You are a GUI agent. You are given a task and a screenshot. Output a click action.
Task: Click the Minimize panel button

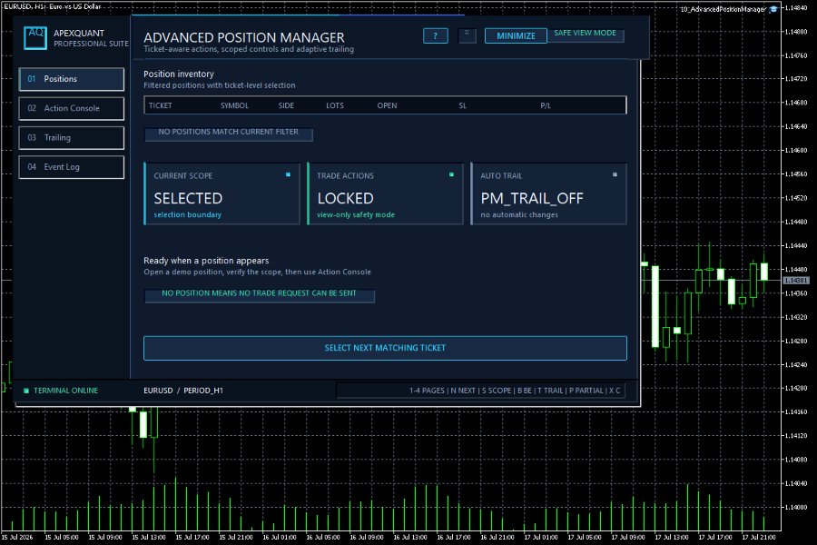click(516, 36)
